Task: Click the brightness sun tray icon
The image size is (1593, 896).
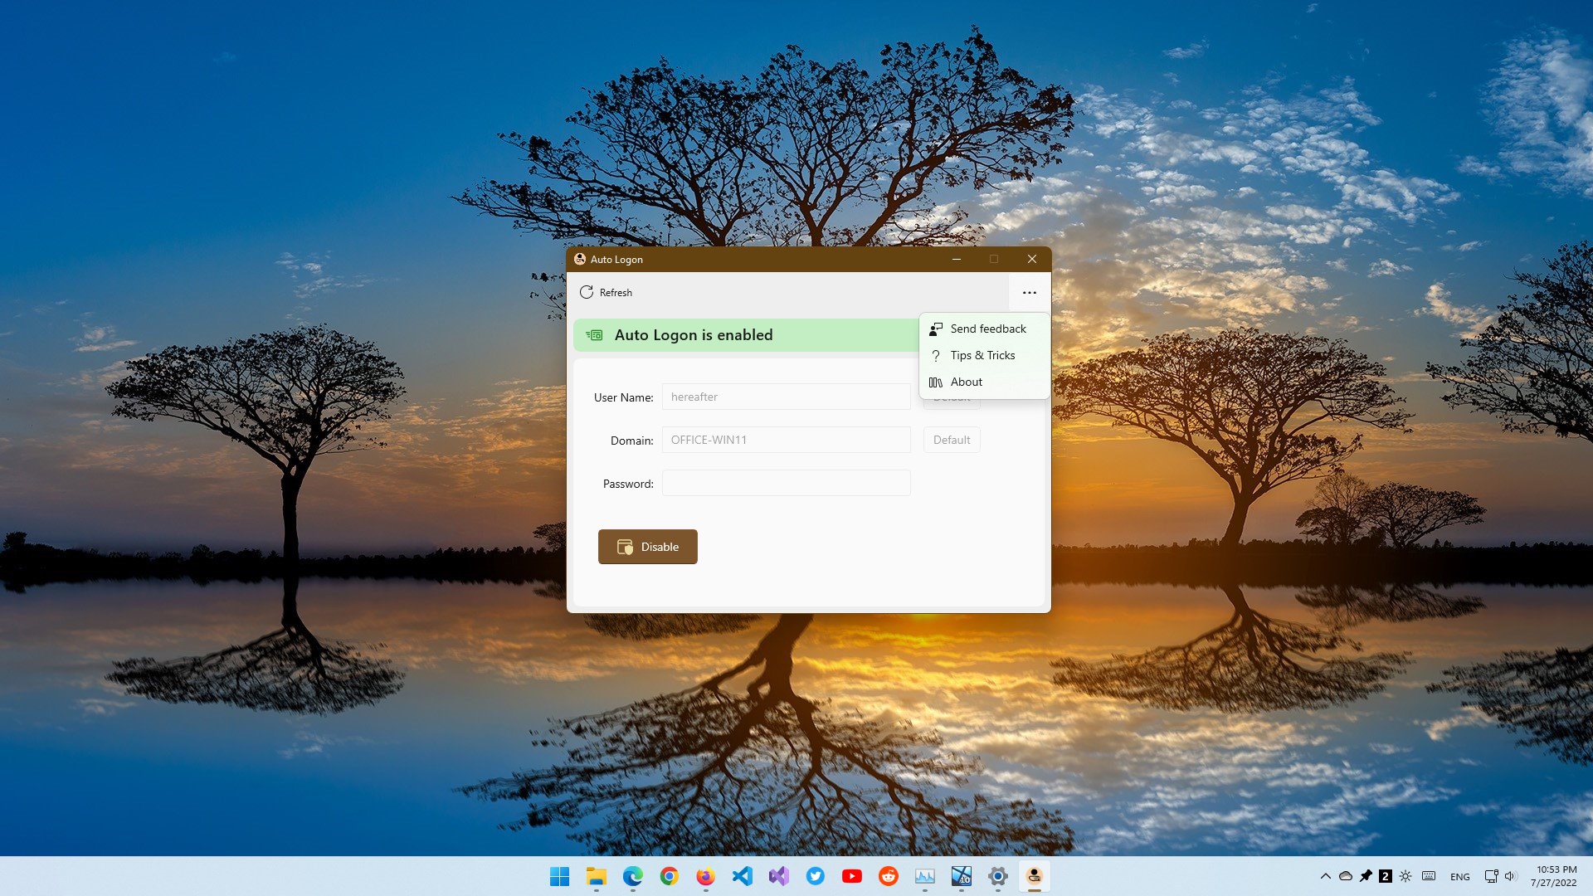Action: 1405,876
